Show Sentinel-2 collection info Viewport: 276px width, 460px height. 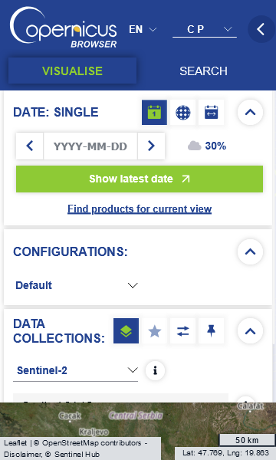pyautogui.click(x=155, y=370)
